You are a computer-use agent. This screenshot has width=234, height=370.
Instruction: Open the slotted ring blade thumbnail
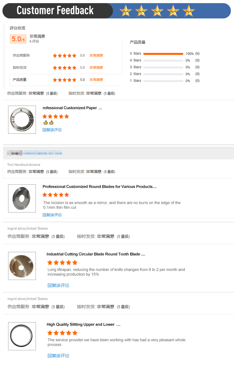click(x=22, y=120)
